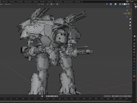The width and height of the screenshot is (137, 103).
Task: Open the snapping options dropdown
Action: click(54, 4)
